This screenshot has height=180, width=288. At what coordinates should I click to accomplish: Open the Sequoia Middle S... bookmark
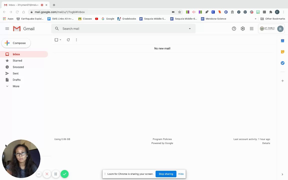pyautogui.click(x=153, y=19)
